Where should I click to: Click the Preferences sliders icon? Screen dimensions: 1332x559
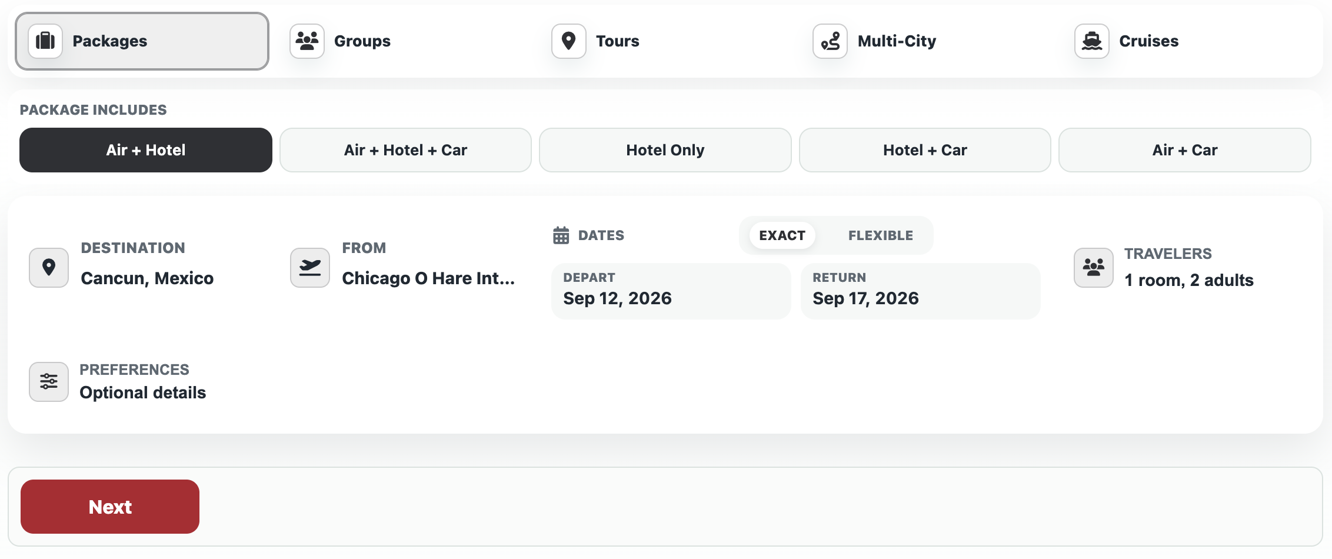49,382
